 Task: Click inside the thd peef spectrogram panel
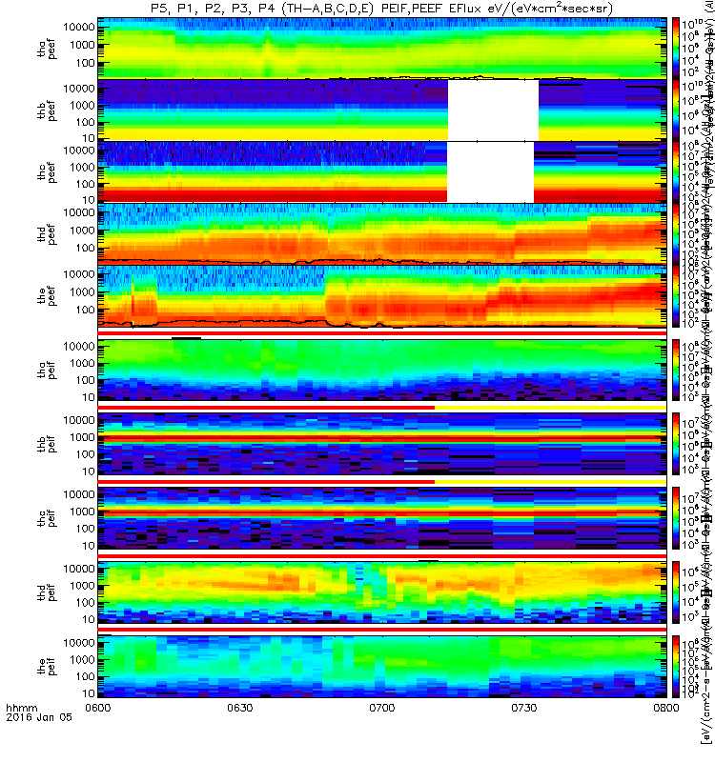point(382,233)
